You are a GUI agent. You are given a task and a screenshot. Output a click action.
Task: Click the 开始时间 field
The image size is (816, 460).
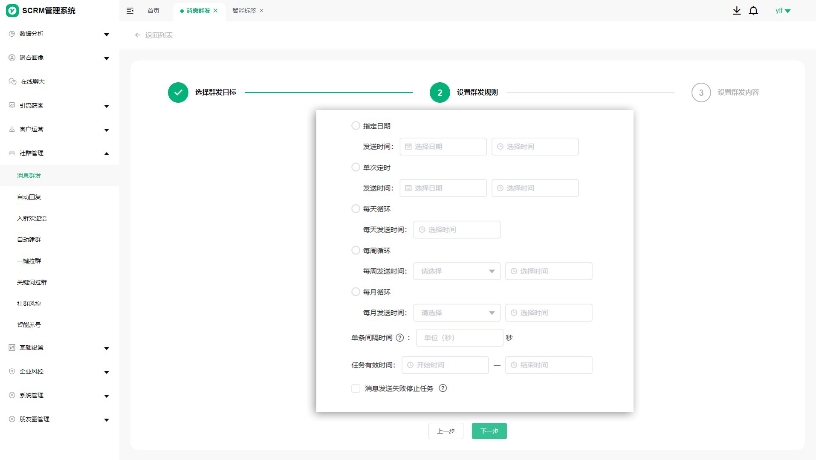pyautogui.click(x=445, y=365)
